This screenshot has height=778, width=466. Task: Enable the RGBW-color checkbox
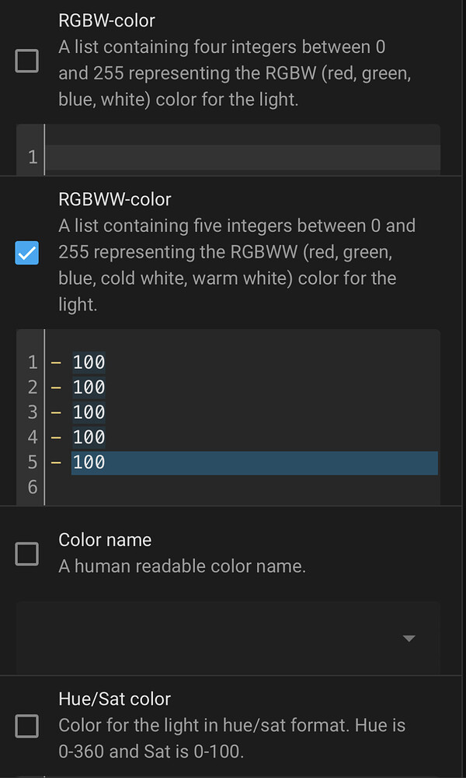(x=26, y=60)
